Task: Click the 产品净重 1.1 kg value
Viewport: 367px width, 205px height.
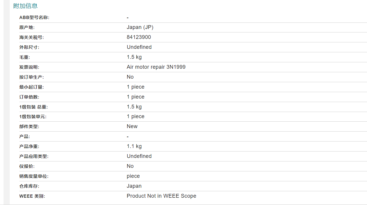Action: [134, 146]
